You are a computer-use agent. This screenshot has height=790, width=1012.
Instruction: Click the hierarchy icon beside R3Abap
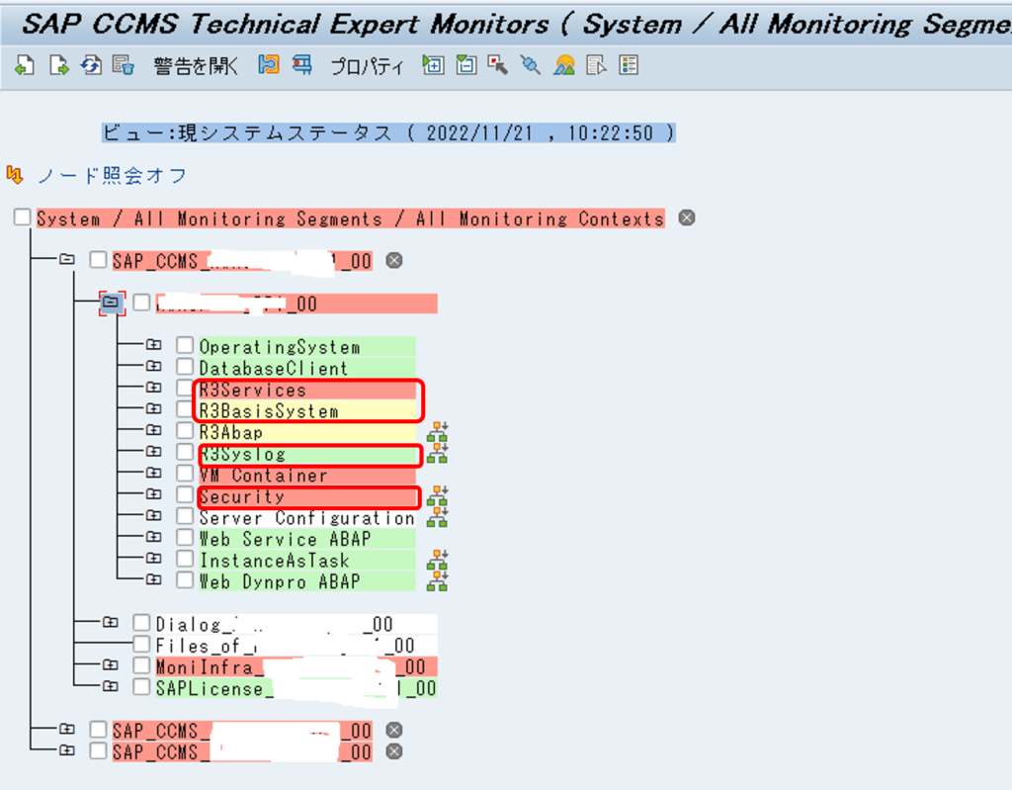[438, 431]
